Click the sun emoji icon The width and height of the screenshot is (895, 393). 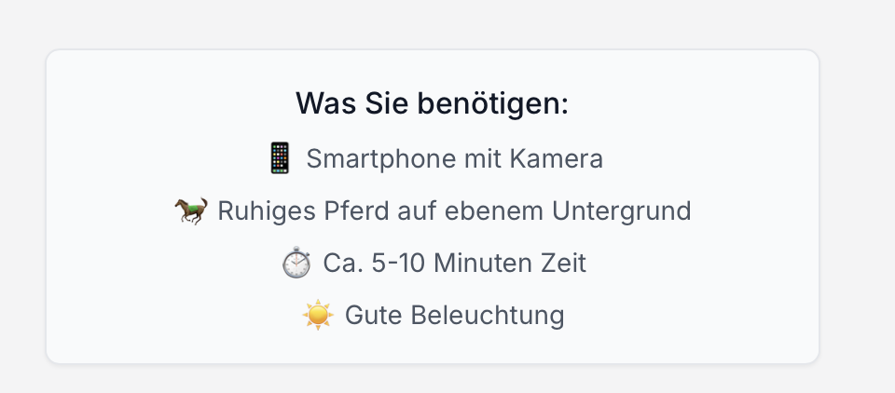[x=318, y=316]
